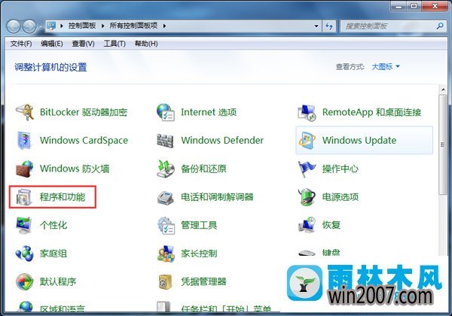Open the 程序和功能 link

click(x=63, y=197)
